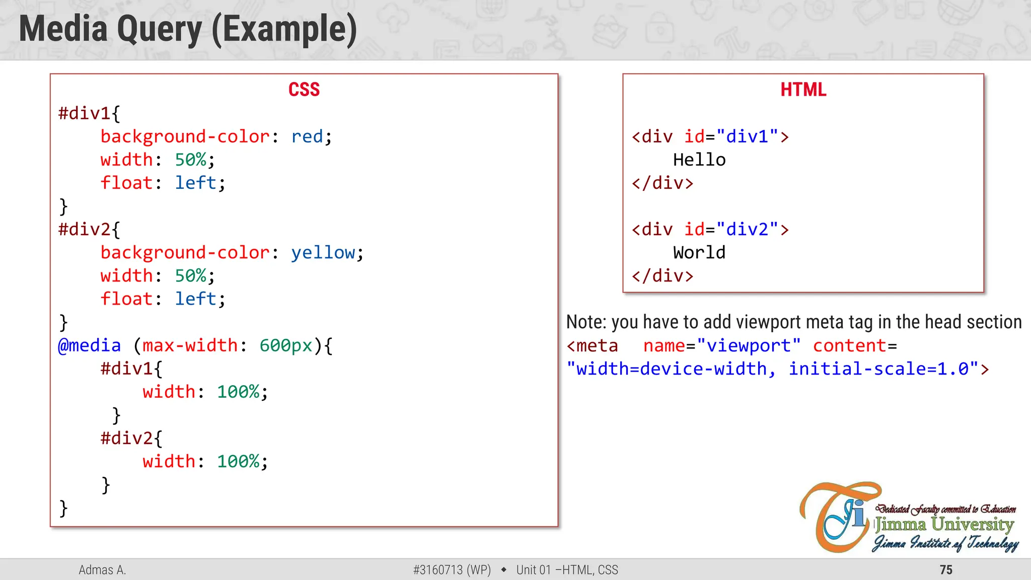
Task: Click the diamond bullet separator in the footer
Action: click(x=503, y=570)
